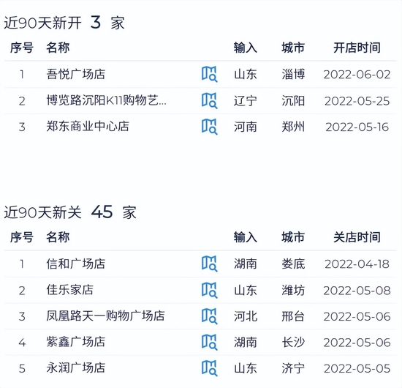Click the truncated 博览路沉阳K11购物艺… name
Screen dimensions: 402x388
[x=107, y=100]
